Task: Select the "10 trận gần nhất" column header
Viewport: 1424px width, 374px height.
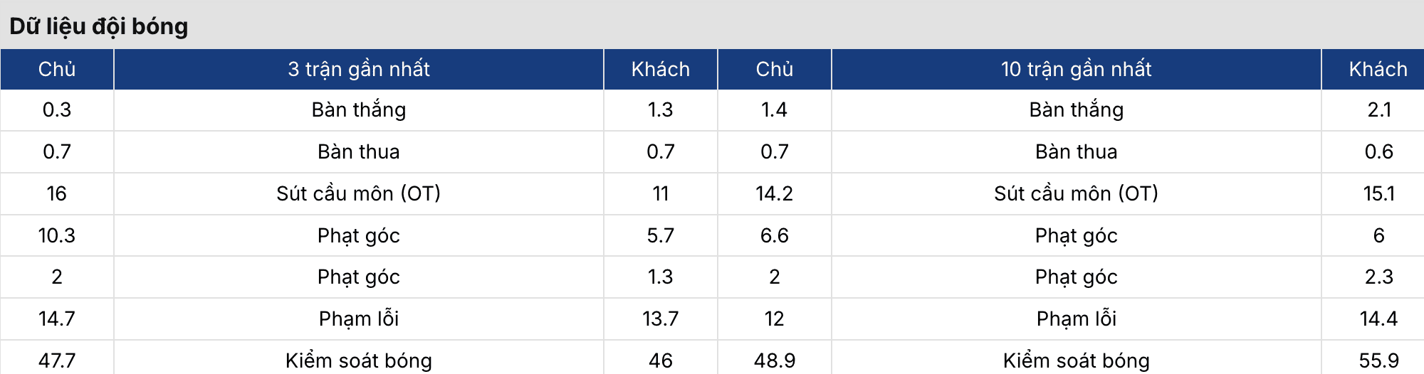Action: (x=1076, y=69)
